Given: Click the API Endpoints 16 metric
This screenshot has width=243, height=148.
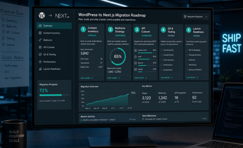Looking at the screenshot, I should (180, 97).
